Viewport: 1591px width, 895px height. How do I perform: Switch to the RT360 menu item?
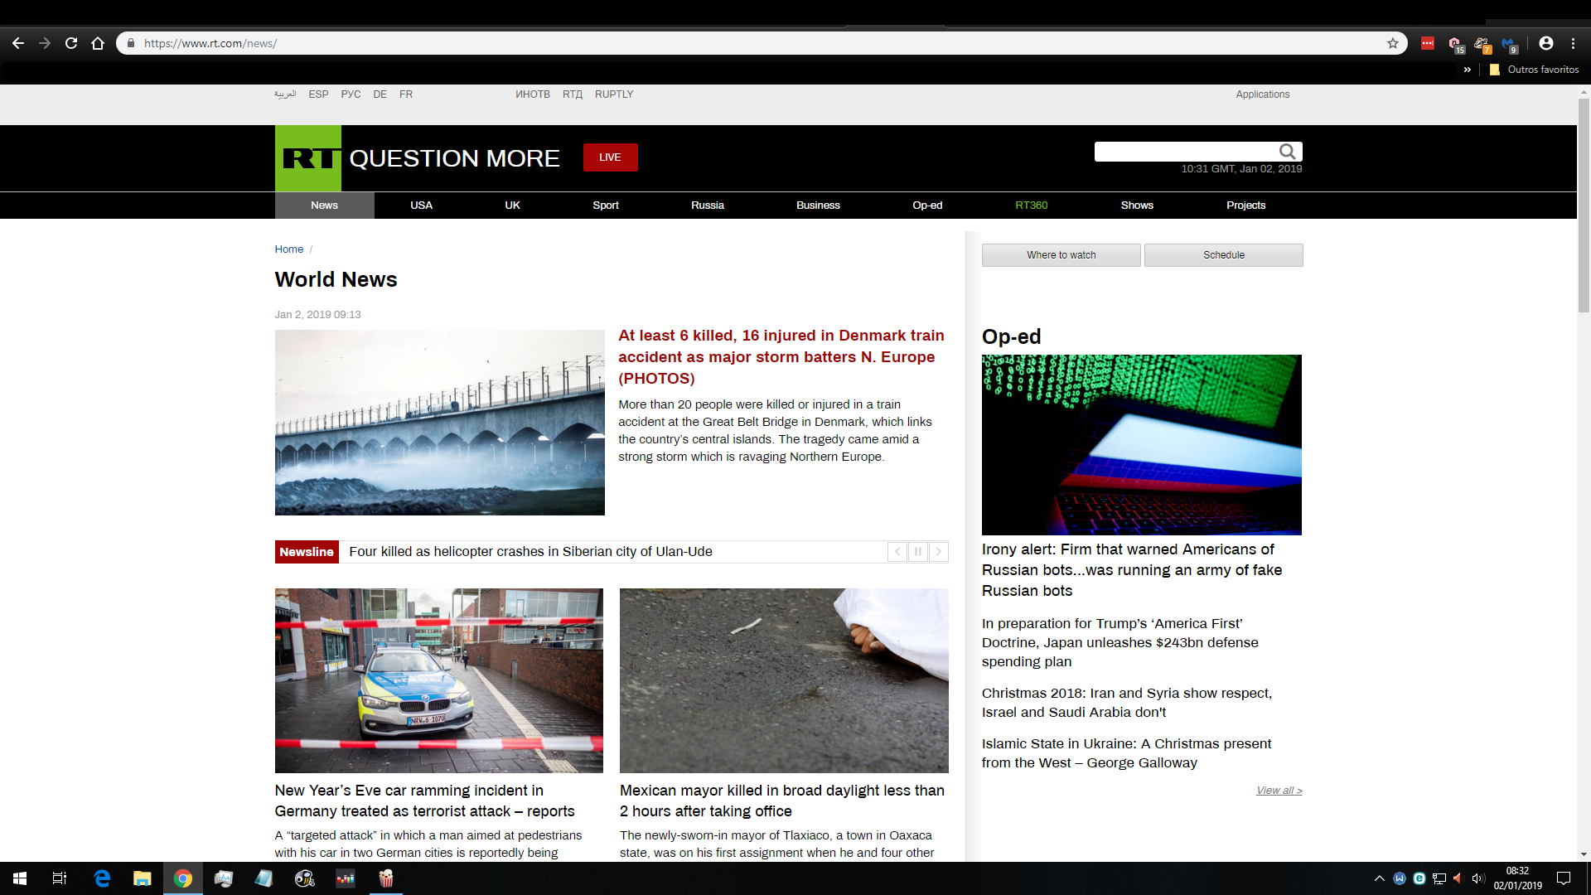pyautogui.click(x=1032, y=206)
